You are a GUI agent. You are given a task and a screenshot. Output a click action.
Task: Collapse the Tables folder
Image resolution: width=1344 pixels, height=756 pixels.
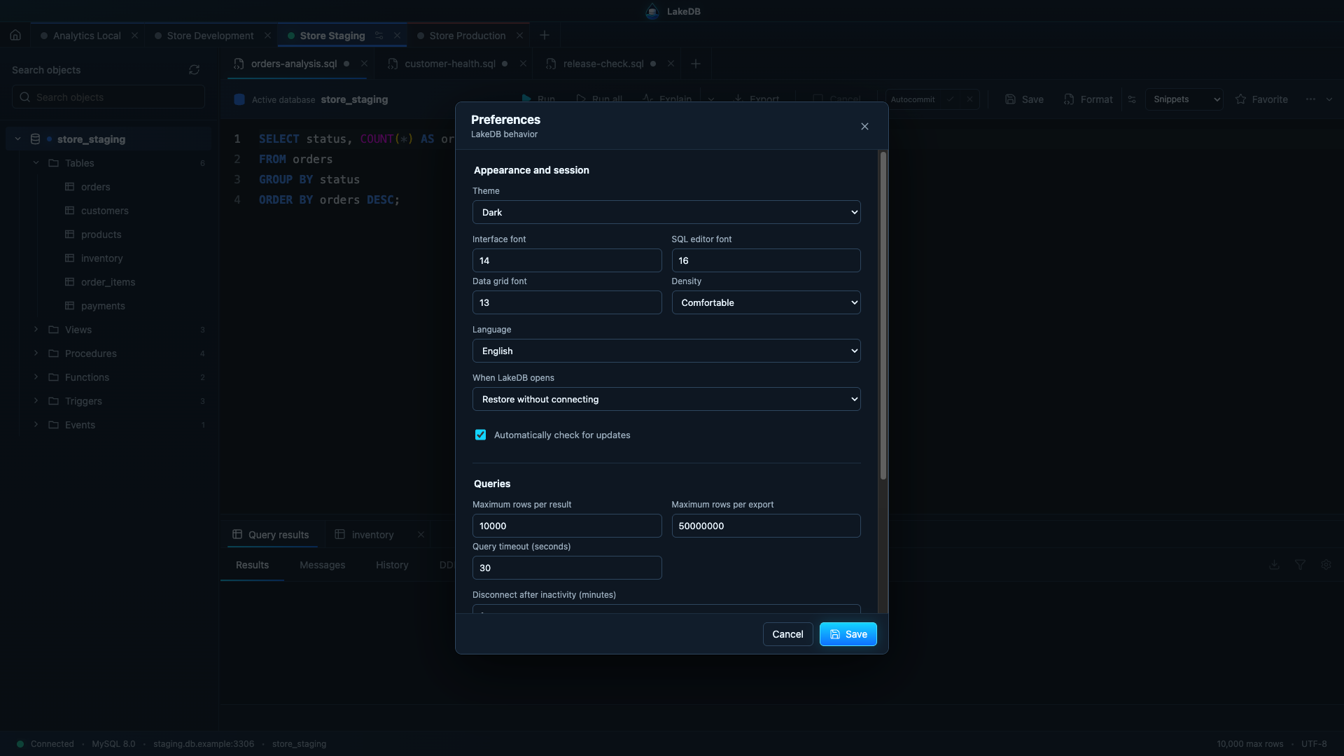(x=36, y=163)
